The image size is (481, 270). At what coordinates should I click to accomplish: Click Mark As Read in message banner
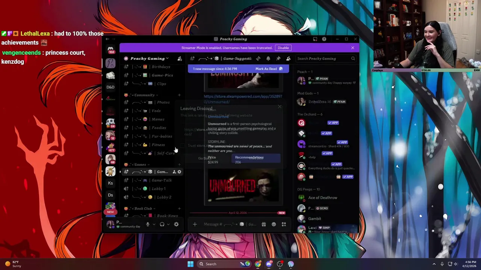(269, 69)
